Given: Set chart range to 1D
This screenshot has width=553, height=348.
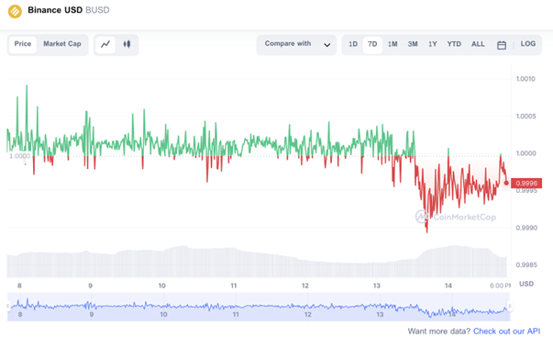Looking at the screenshot, I should click(353, 44).
